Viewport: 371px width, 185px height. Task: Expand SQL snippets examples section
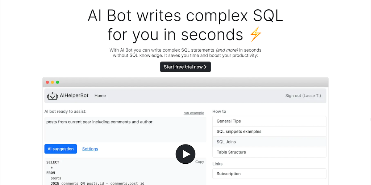coord(269,132)
